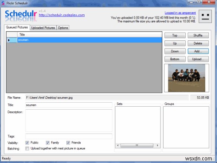Click the Down button
217x163 pixels.
pyautogui.click(x=175, y=51)
